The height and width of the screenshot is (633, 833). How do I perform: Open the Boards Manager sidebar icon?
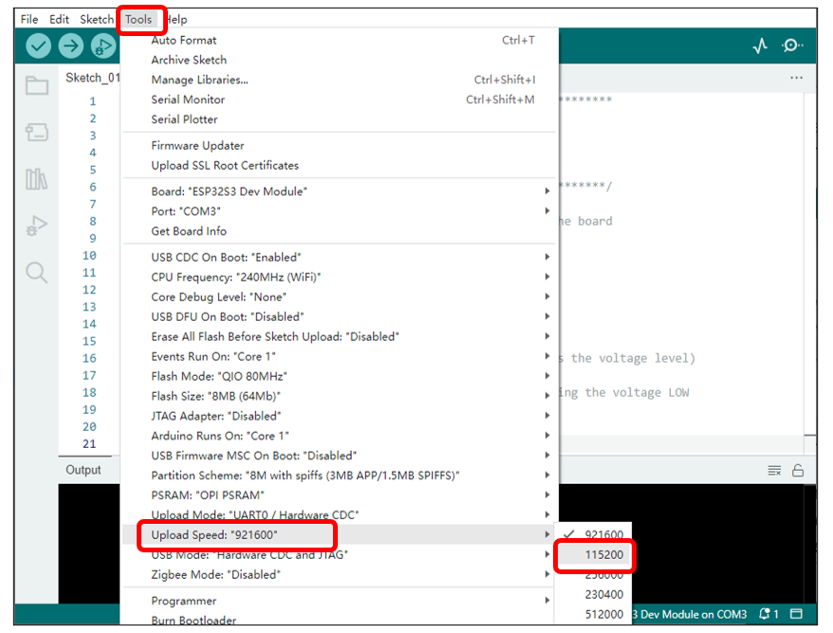[37, 132]
